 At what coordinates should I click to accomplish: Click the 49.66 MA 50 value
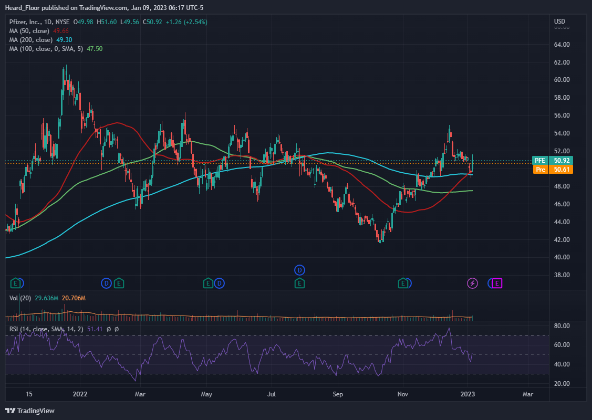pyautogui.click(x=61, y=31)
